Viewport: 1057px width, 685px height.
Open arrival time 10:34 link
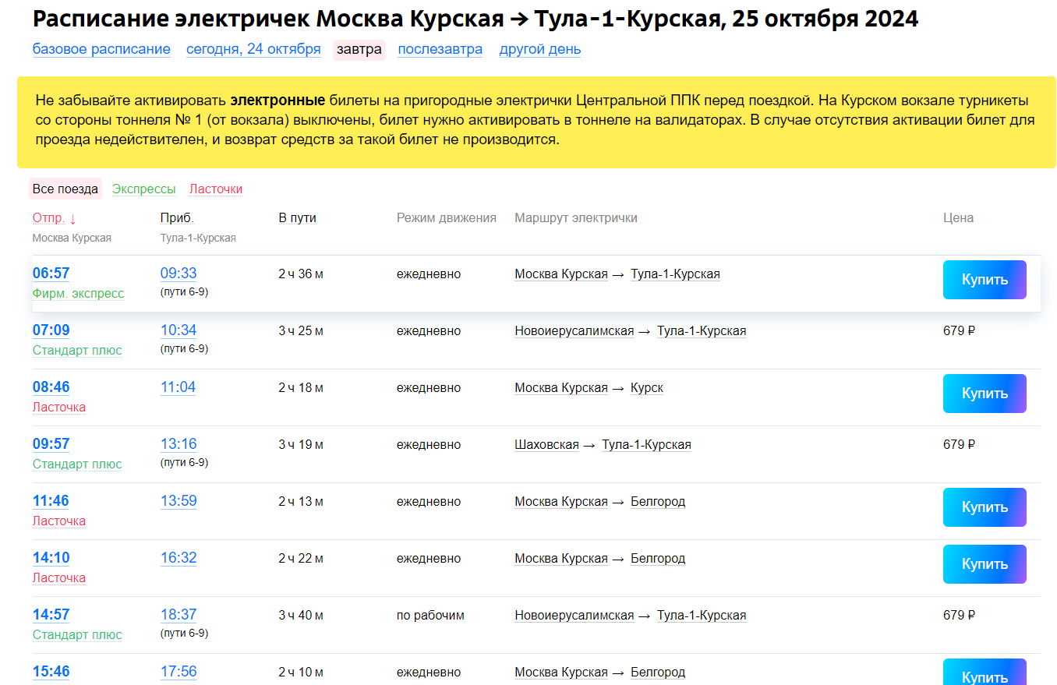[x=179, y=330]
